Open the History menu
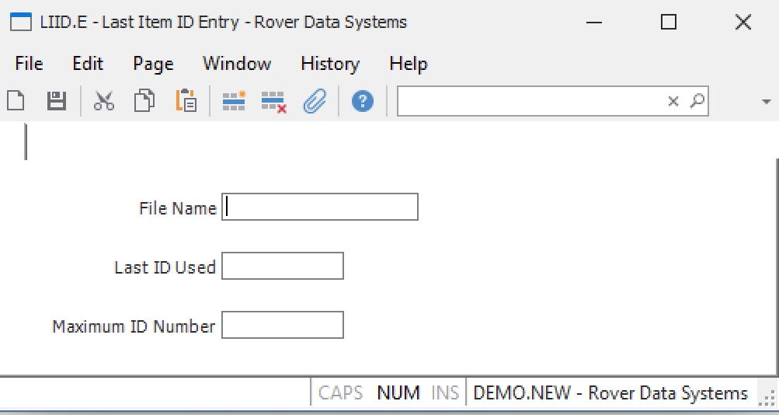Image resolution: width=779 pixels, height=415 pixels. [x=329, y=64]
